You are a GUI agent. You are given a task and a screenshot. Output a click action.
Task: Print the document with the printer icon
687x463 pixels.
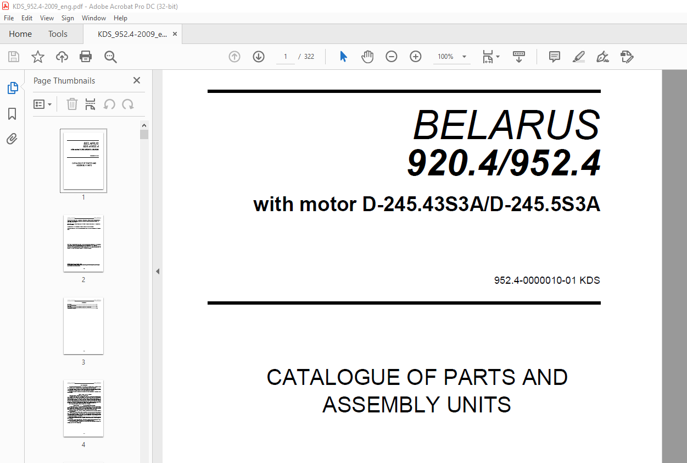[x=86, y=57]
